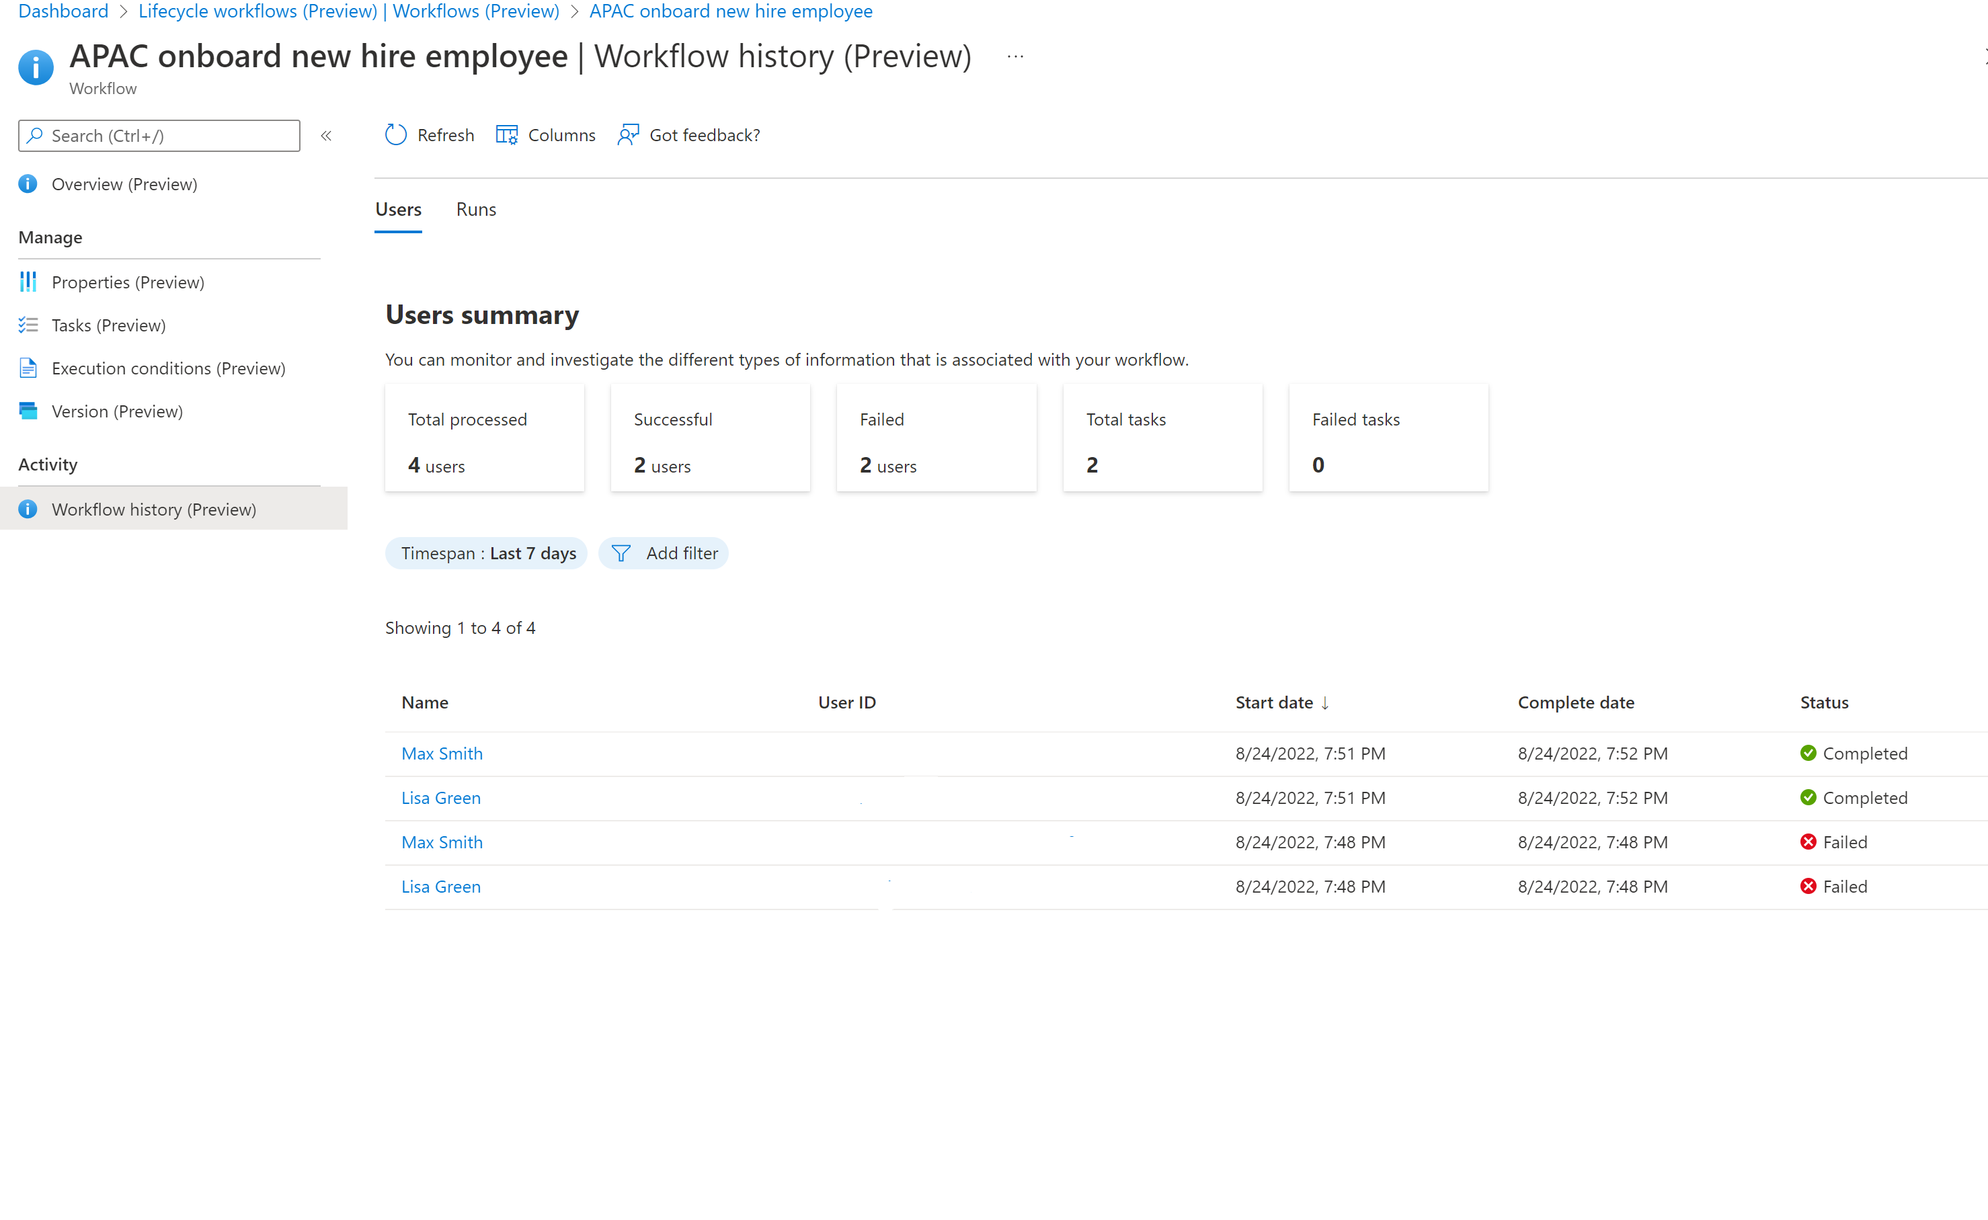Click the Properties (Preview) sidebar icon

tap(27, 281)
